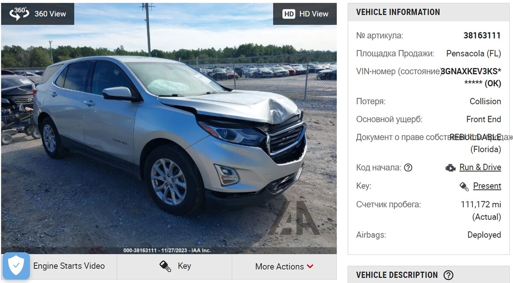Open help icon beside Код начала

(x=408, y=168)
